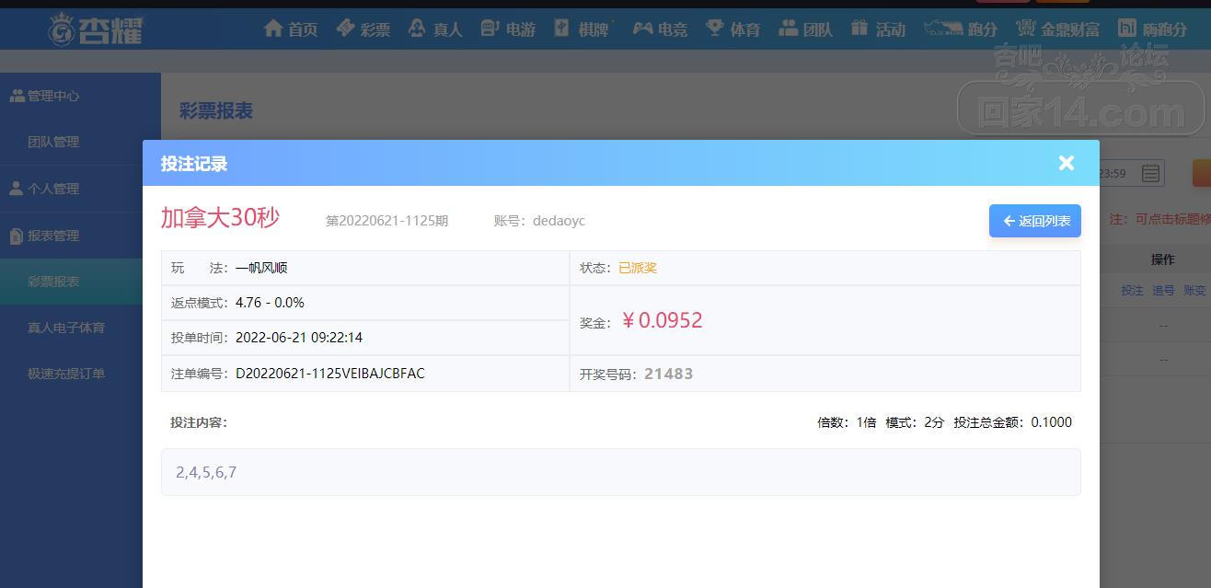The width and height of the screenshot is (1211, 588).
Task: Click the 投注 link in the 操作 column
Action: 1132,291
